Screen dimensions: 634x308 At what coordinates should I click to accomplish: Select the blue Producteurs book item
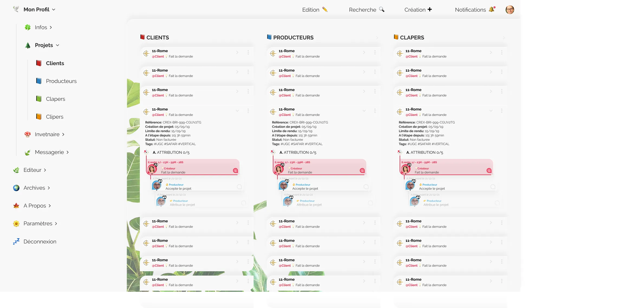coord(56,81)
